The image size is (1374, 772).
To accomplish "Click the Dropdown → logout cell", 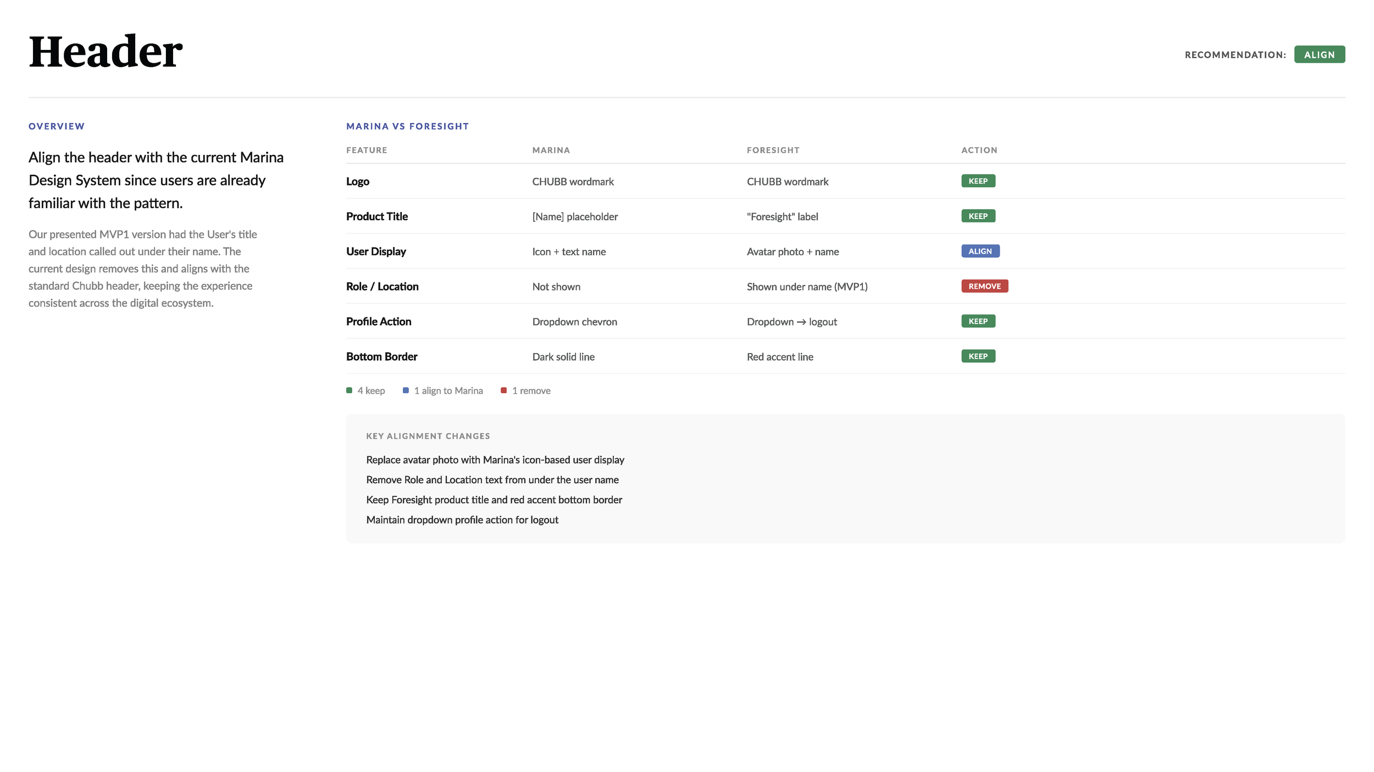I will [x=791, y=322].
